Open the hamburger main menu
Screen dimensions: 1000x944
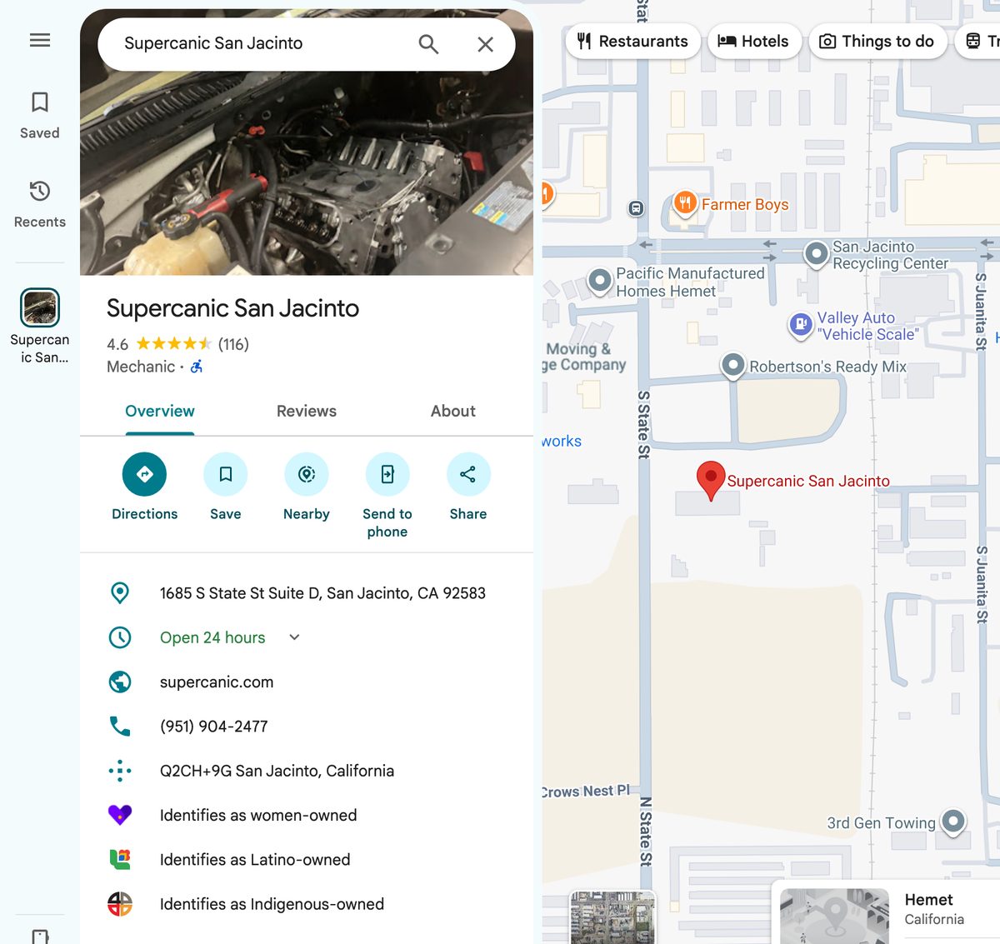coord(40,40)
